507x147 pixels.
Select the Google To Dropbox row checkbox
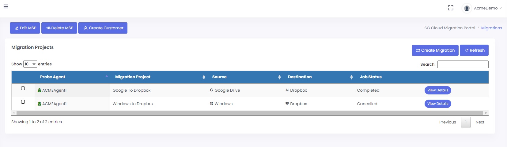(23, 88)
